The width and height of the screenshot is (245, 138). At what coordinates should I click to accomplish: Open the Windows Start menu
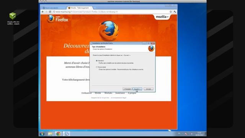(42, 134)
